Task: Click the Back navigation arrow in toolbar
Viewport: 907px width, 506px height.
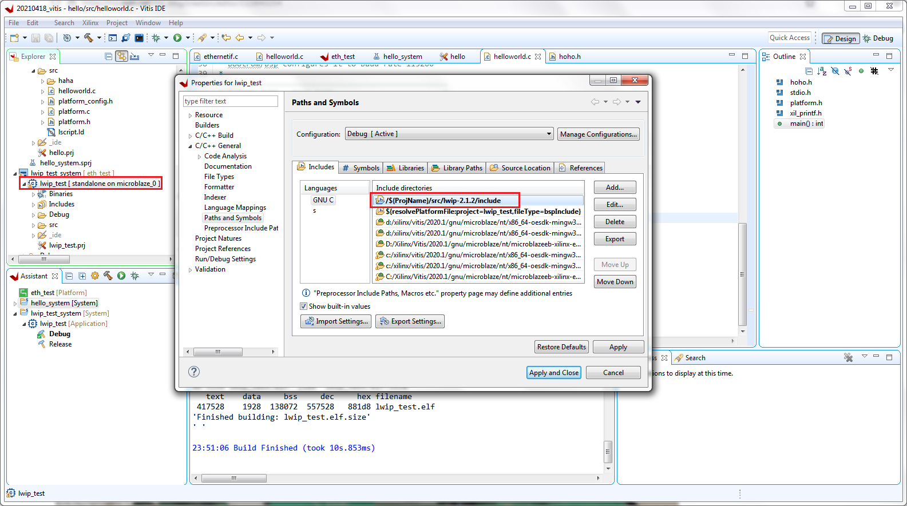Action: click(240, 38)
